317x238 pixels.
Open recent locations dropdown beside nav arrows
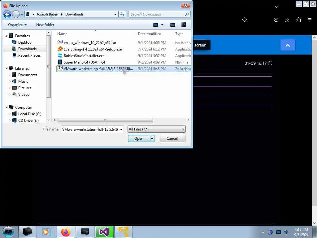coord(22,15)
